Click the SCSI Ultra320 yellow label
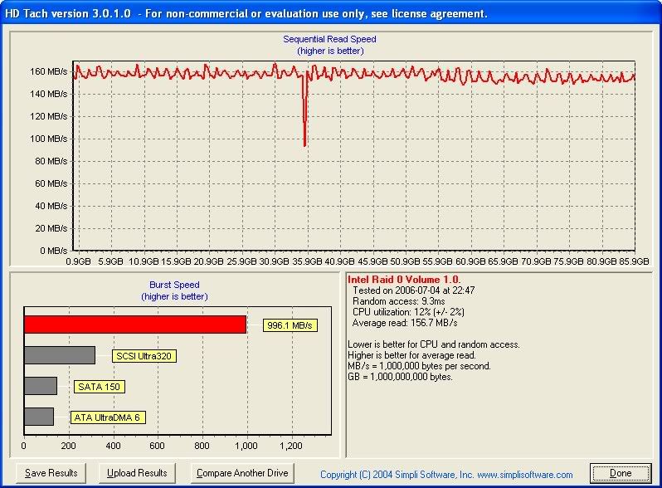This screenshot has height=488, width=662. click(144, 356)
